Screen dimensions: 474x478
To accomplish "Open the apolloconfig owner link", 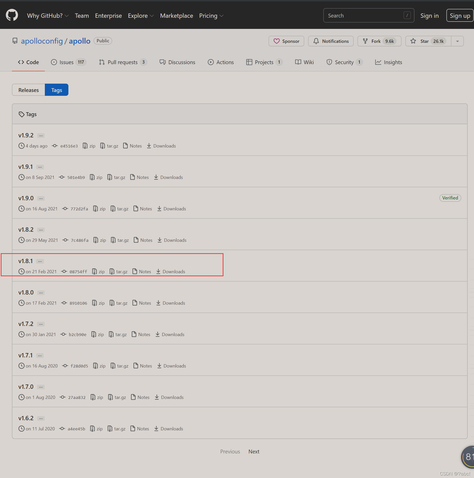I will (42, 41).
